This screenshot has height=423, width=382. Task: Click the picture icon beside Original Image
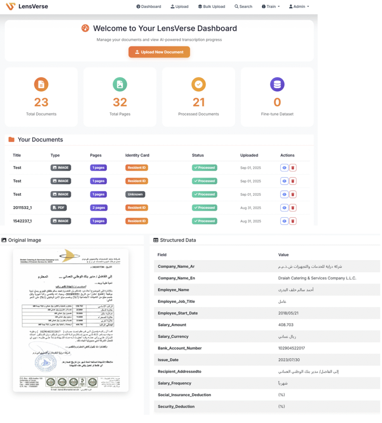[x=4, y=240]
